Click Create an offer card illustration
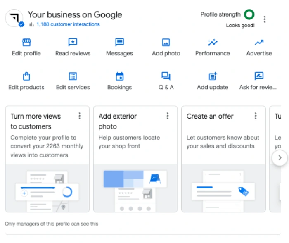This screenshot has height=243, width=289. point(223,188)
